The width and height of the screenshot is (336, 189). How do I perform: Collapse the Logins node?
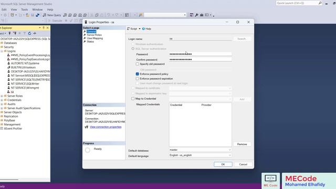pyautogui.click(x=2, y=51)
